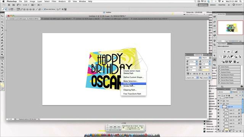244x137 pixels.
Task: Choose Fill Path from context menu
Action: click(x=133, y=84)
